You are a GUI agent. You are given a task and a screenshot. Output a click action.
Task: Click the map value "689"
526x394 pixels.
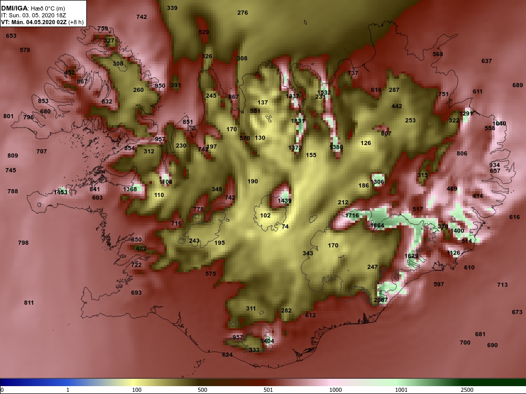518,86
